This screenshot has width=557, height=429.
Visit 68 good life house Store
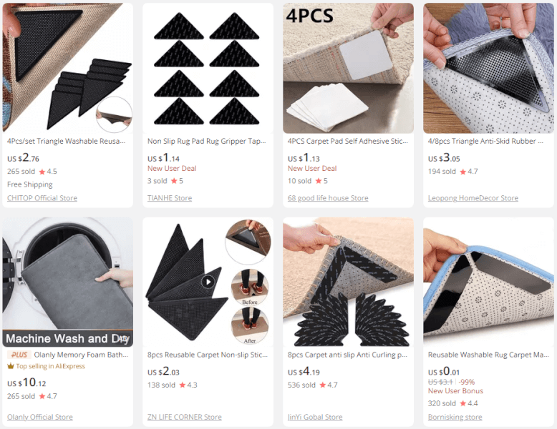coord(328,198)
